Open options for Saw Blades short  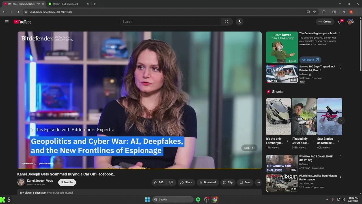(339, 140)
